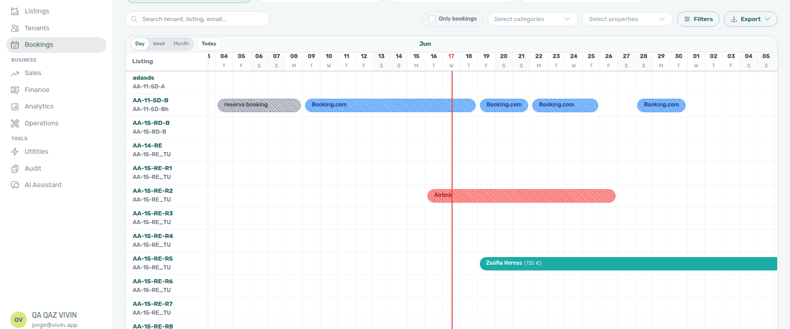This screenshot has width=790, height=329.
Task: Select the June 17 date header
Action: (451, 61)
